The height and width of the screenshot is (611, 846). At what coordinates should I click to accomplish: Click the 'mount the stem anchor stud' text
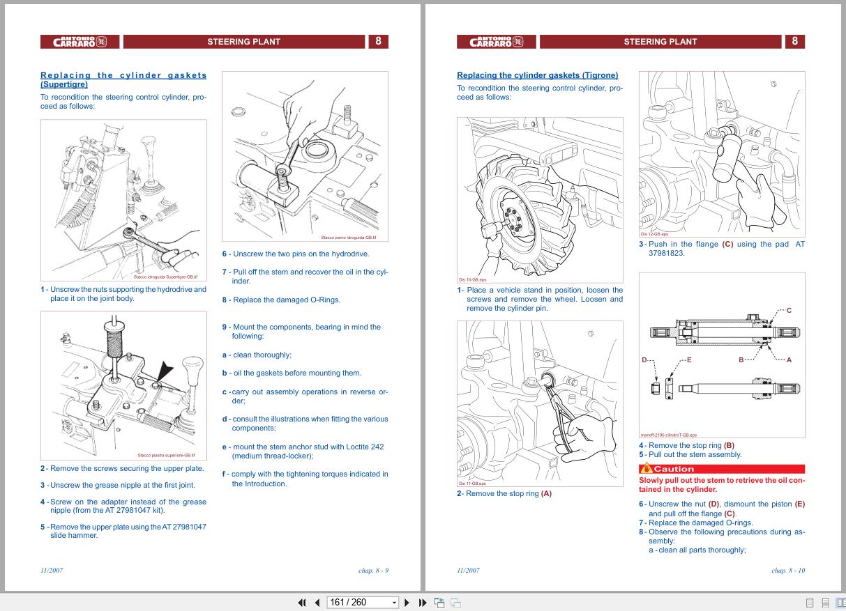[x=303, y=451]
